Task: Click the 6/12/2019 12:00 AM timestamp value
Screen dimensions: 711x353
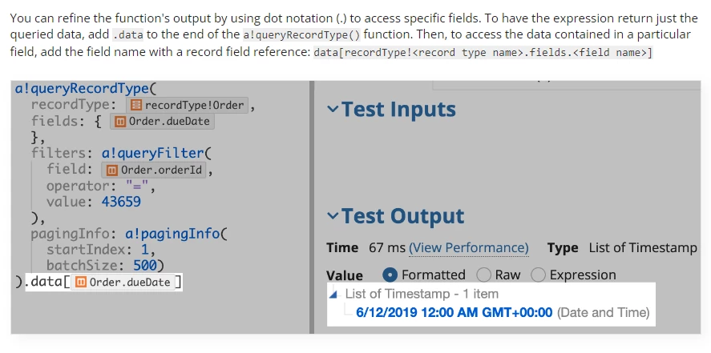Action: tap(454, 313)
